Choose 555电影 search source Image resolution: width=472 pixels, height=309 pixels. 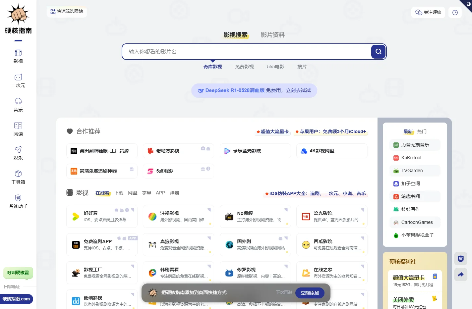click(x=276, y=67)
